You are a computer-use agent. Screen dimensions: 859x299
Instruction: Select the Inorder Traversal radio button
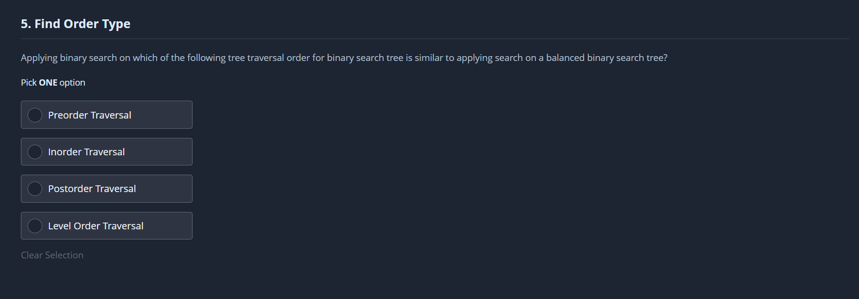(35, 152)
